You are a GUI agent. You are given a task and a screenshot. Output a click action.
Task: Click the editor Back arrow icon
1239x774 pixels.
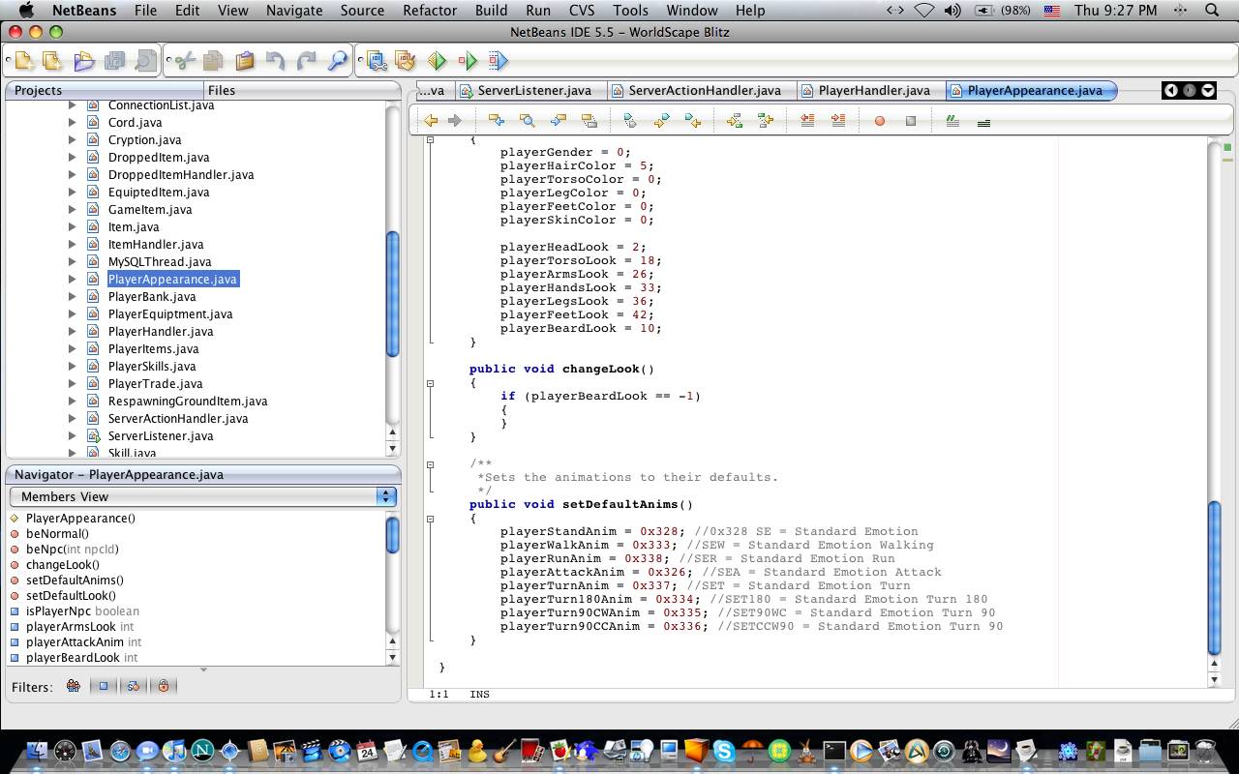coord(431,121)
